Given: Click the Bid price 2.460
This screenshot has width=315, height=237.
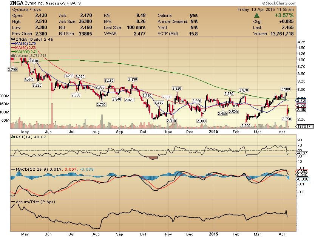Looking at the screenshot, I should point(86,28).
